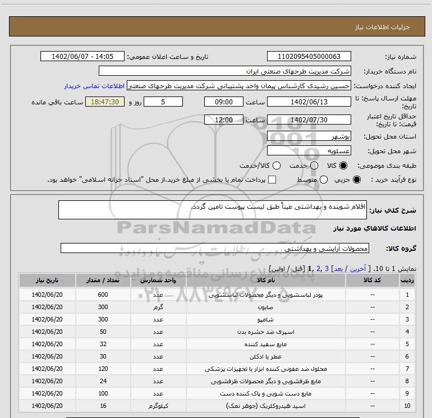432x418 pixels.
Task: Select the عطر یا ادکلن row
Action: pos(217,356)
